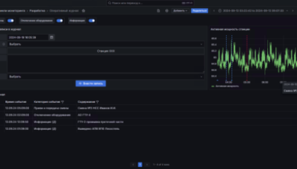297x169 pixels.
Task: Toggle the Информация switch
Action: [92, 21]
